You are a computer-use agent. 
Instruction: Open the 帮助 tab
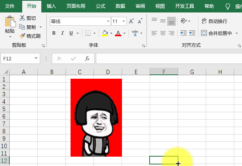pyautogui.click(x=209, y=6)
